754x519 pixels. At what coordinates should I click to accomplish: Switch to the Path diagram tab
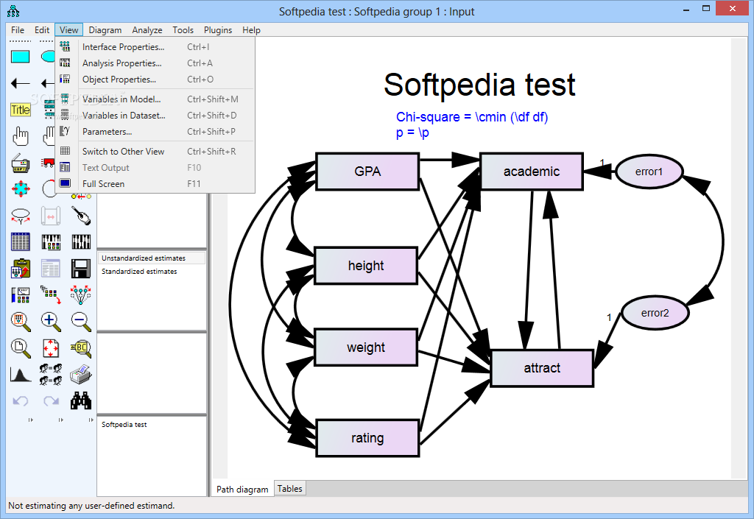242,490
